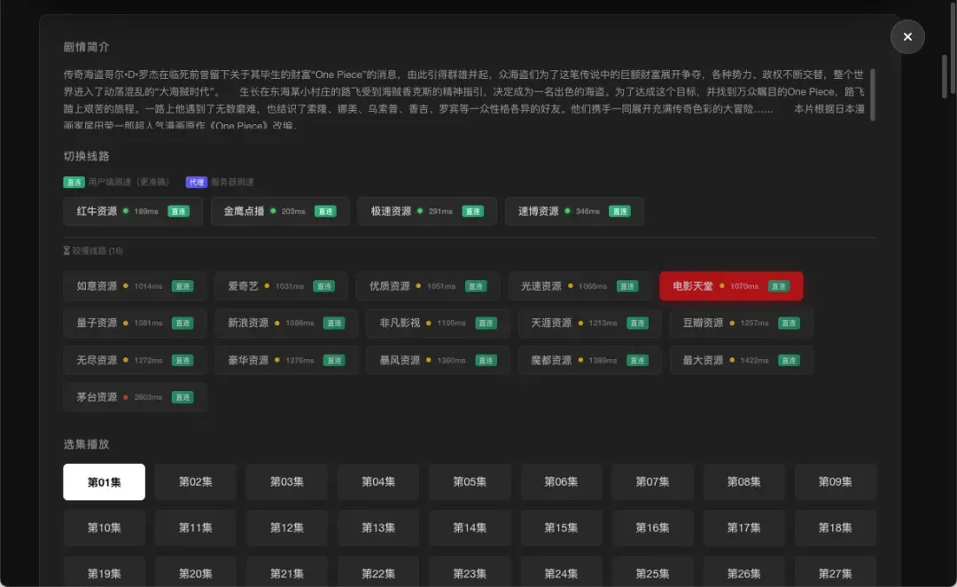The height and width of the screenshot is (587, 957).
Task: Click the yellow status dot on 爱奇艺
Action: pyautogui.click(x=267, y=286)
